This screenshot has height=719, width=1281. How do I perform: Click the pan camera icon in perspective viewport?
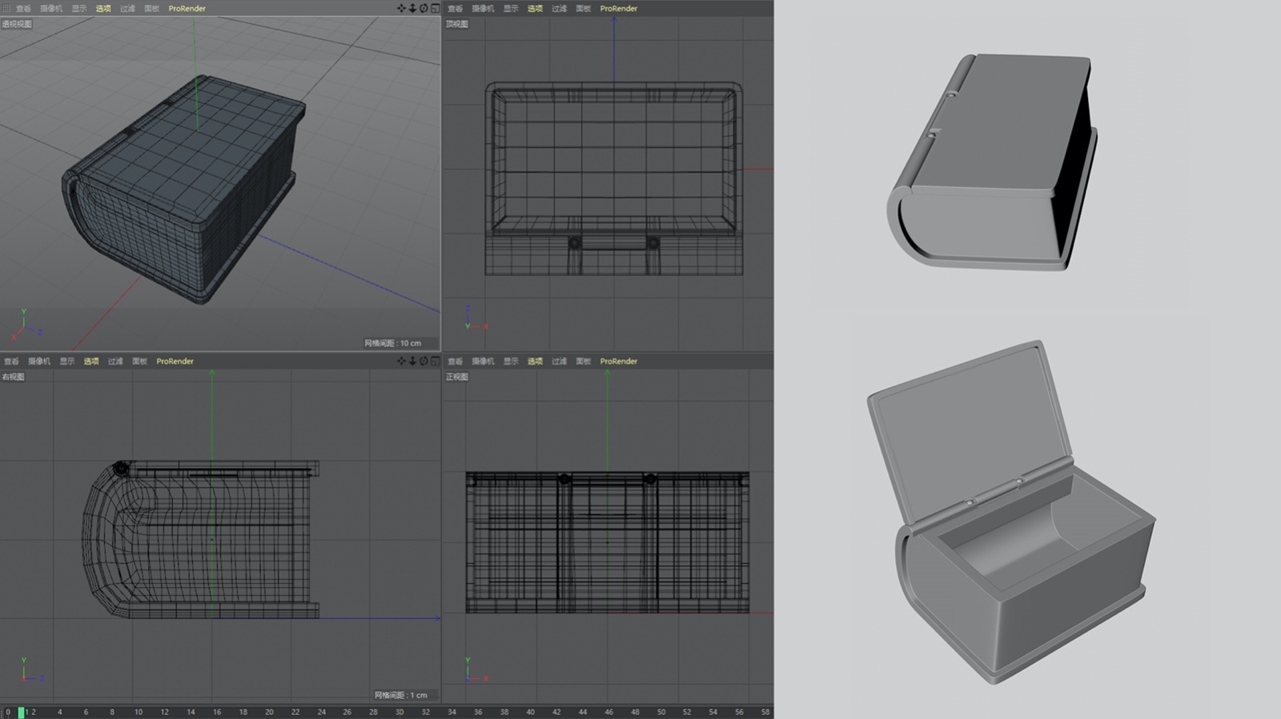[401, 8]
